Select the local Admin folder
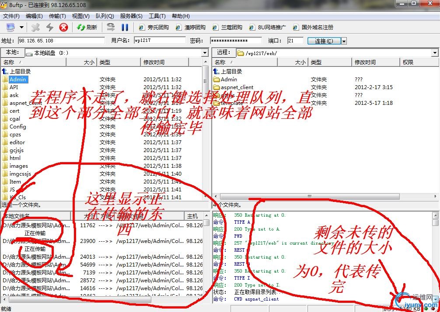 point(17,80)
